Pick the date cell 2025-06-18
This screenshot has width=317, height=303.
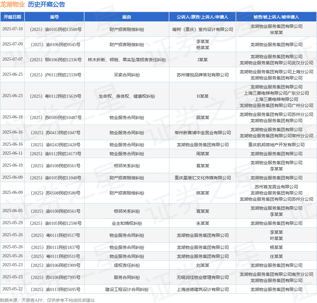pos(12,117)
